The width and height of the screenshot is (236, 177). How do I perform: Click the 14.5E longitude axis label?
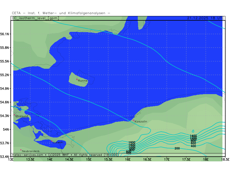pos(69,160)
